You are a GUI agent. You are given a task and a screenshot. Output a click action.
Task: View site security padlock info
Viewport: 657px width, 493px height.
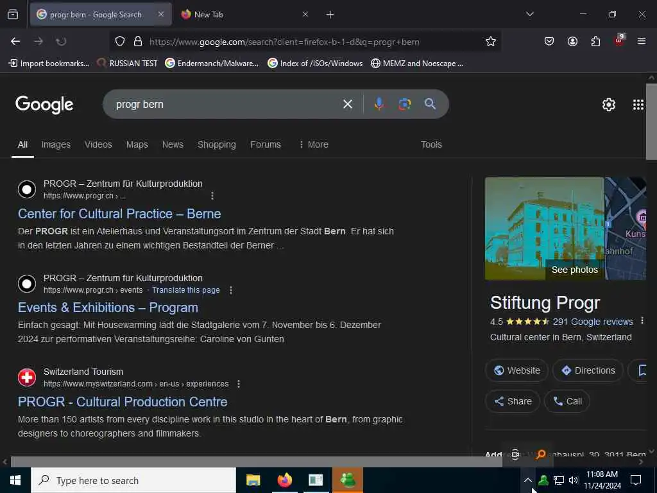[138, 42]
